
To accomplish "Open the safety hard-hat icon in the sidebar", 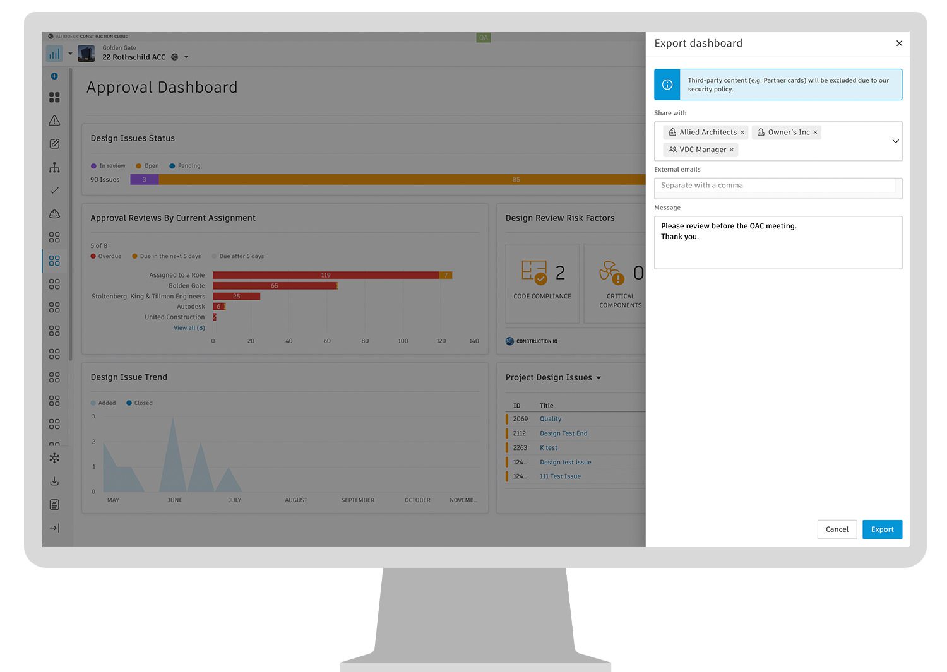I will point(54,214).
